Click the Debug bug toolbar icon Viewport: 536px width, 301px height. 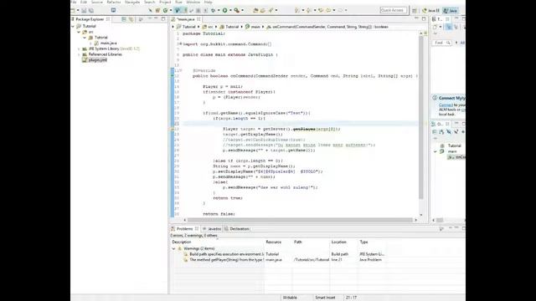point(213,11)
